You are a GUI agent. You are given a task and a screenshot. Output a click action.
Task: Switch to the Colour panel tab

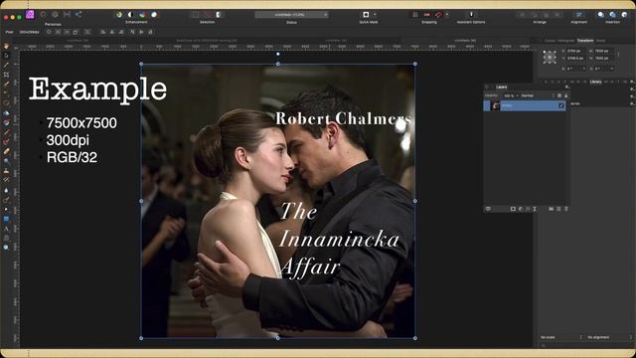tap(550, 41)
